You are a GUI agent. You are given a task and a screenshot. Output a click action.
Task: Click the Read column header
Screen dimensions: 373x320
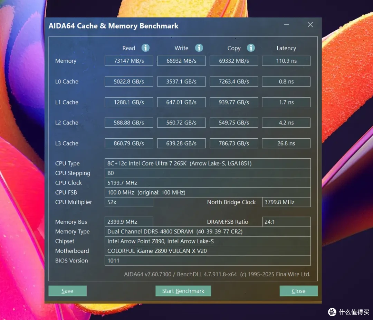click(129, 48)
